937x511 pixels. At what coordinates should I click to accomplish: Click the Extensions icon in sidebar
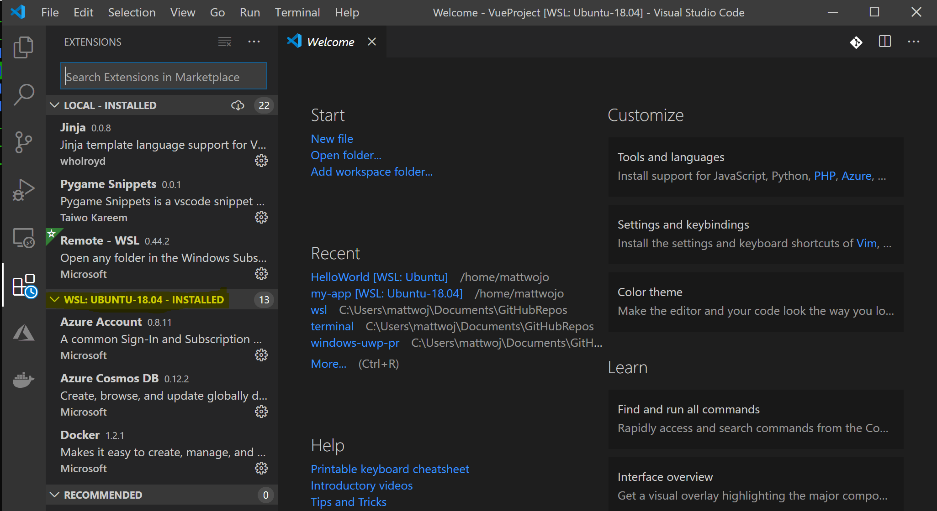point(23,284)
